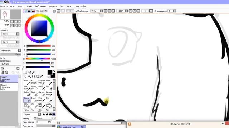Delete layer with the trash icon

7,72
